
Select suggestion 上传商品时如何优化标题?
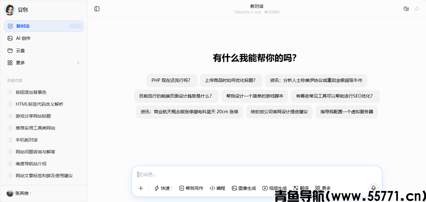tap(231, 81)
